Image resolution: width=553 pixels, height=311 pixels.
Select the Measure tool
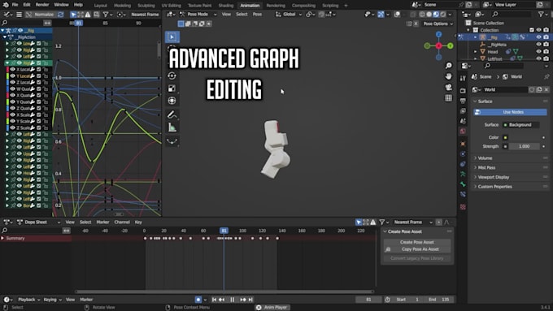(172, 127)
